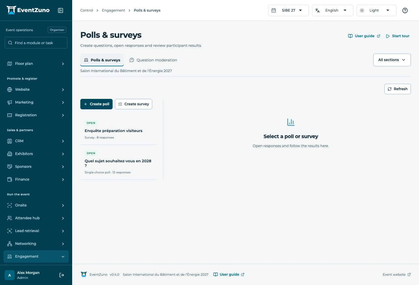Go to Engagement in the breadcrumb

[113, 10]
